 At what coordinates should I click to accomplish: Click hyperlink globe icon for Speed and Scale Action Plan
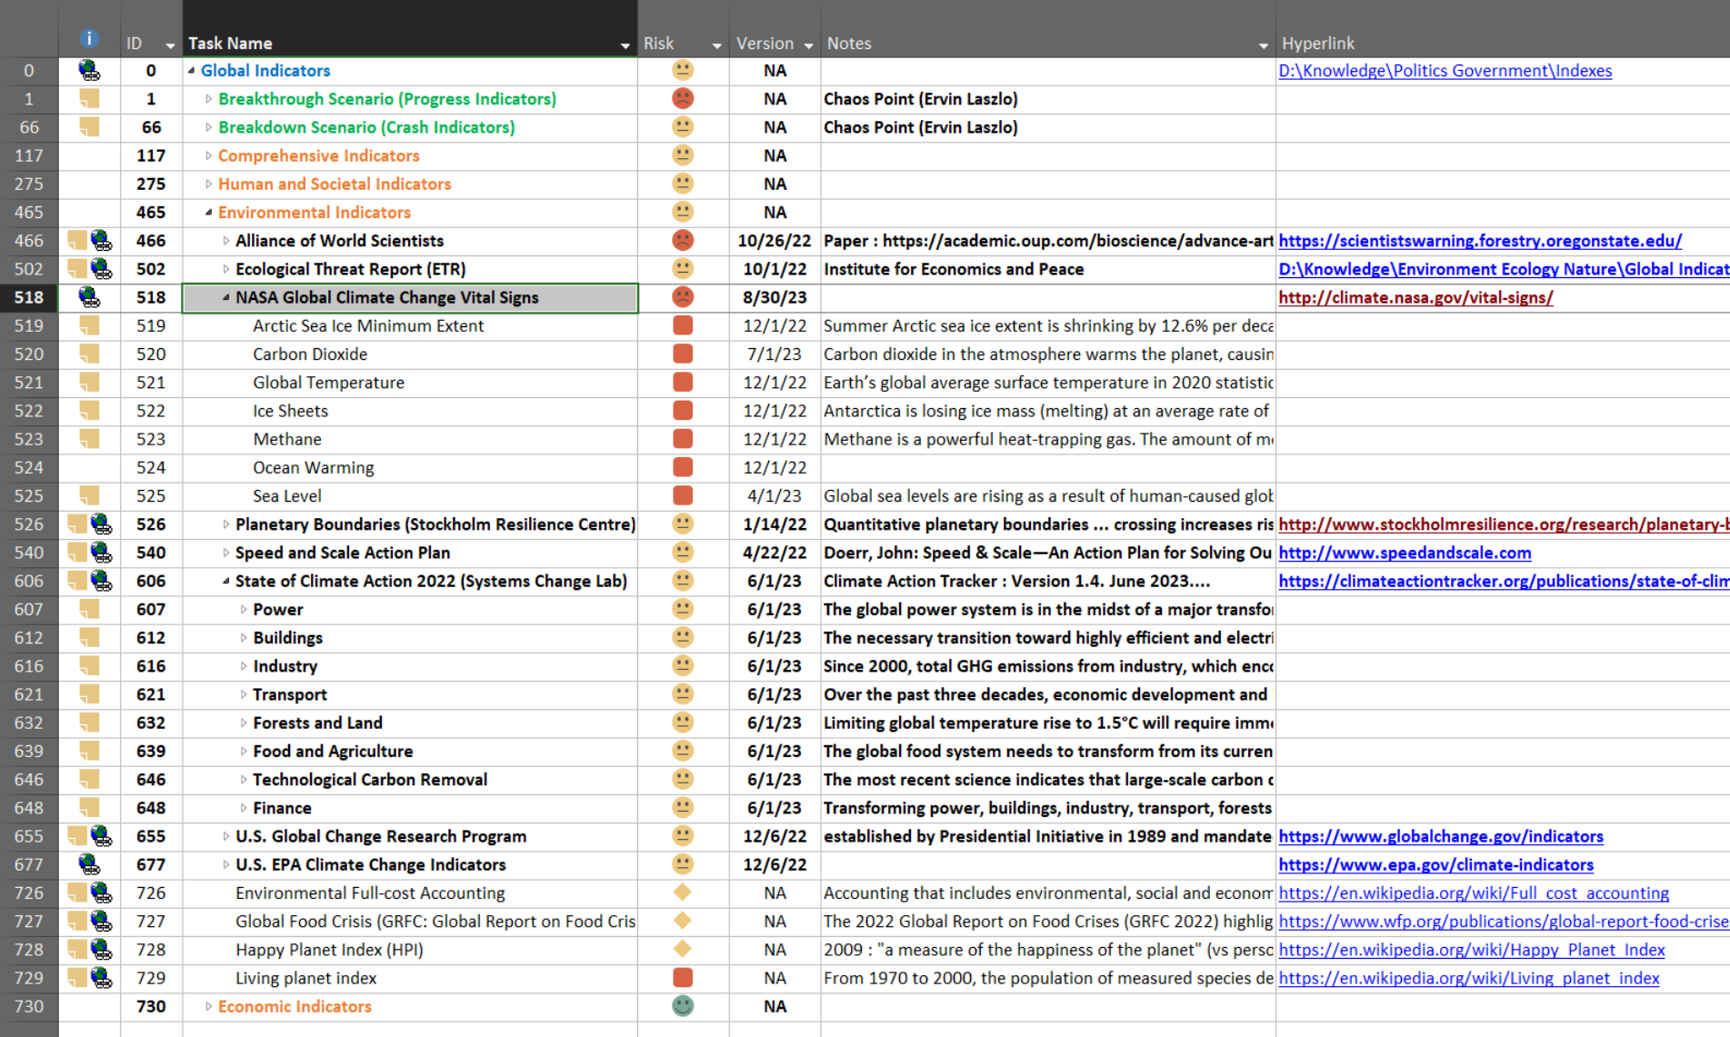click(x=101, y=553)
